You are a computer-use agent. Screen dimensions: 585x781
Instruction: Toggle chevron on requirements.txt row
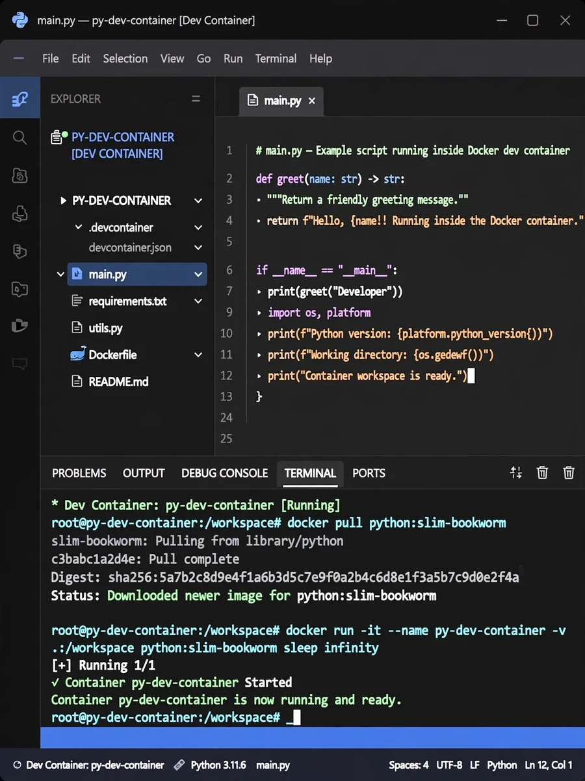coord(198,301)
